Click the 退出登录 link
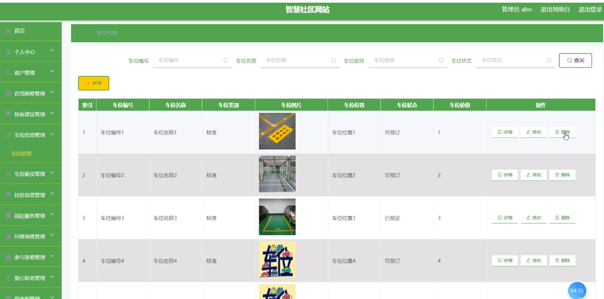 pyautogui.click(x=589, y=10)
